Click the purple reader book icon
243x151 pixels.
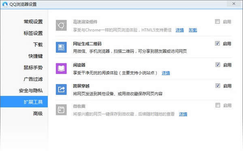pos(61,69)
